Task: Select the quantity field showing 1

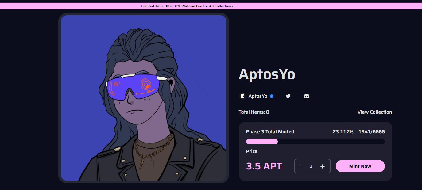Action: pyautogui.click(x=311, y=166)
